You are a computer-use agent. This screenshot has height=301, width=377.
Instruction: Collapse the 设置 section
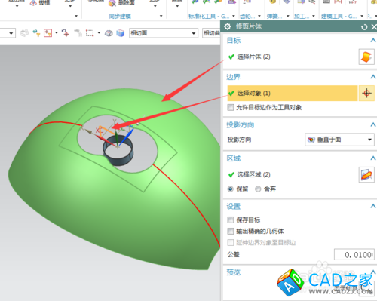[373, 206]
